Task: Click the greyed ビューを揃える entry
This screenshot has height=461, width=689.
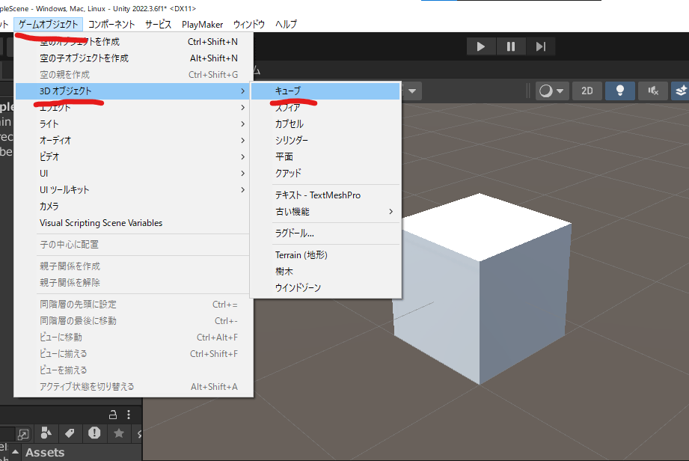Action: [134, 370]
